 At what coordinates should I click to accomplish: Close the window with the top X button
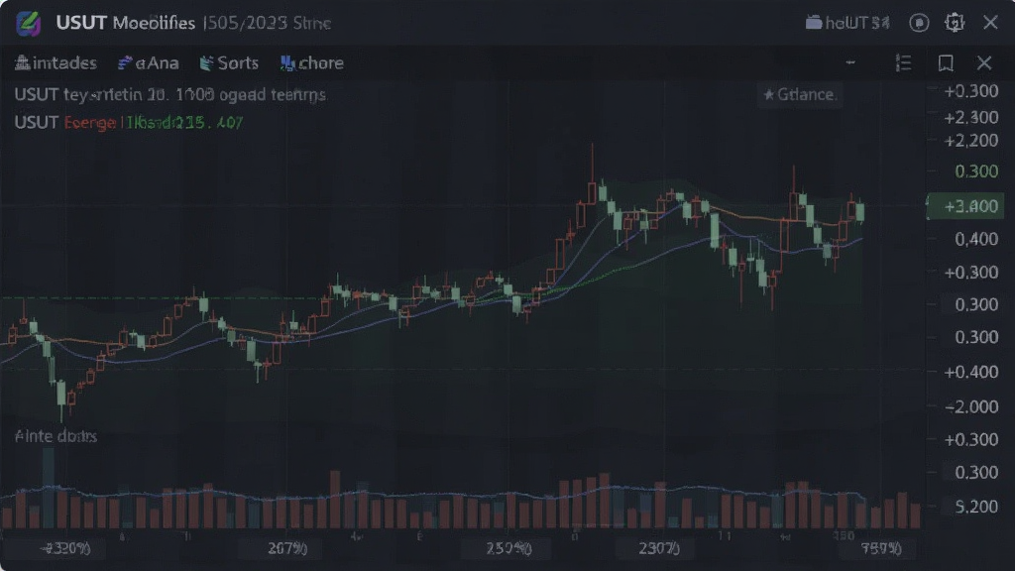990,23
